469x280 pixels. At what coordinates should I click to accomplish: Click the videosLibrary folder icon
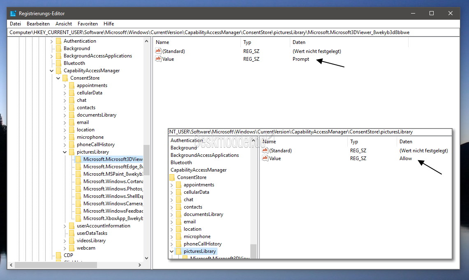pos(72,241)
